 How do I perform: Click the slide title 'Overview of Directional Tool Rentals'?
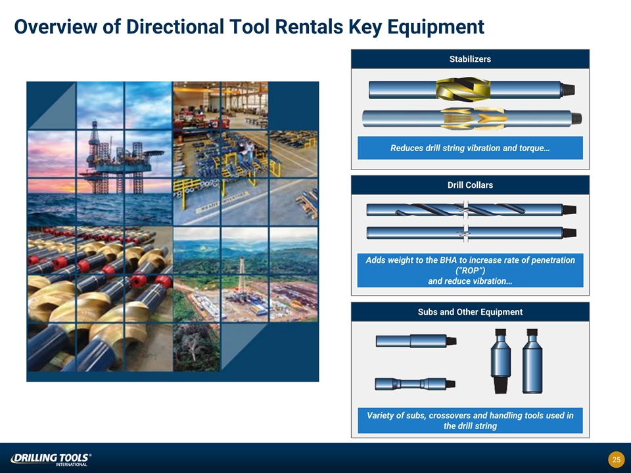click(x=249, y=27)
